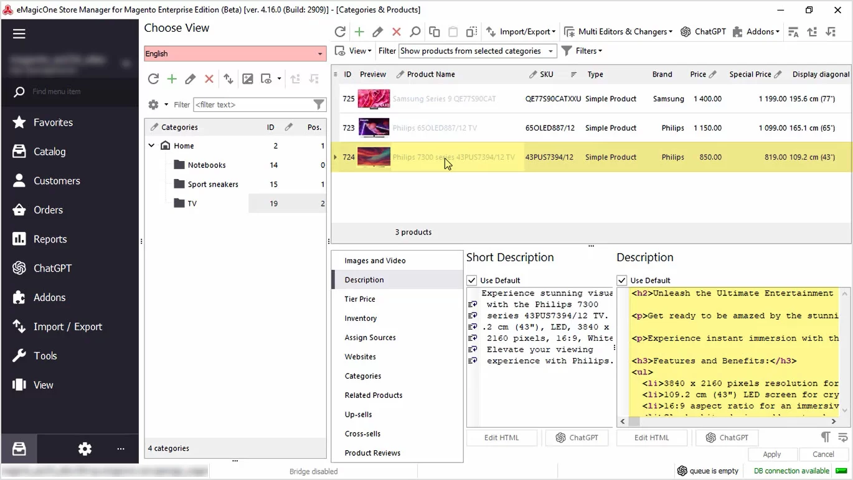Click ChatGPT button under Short Description
853x480 pixels.
(x=577, y=438)
